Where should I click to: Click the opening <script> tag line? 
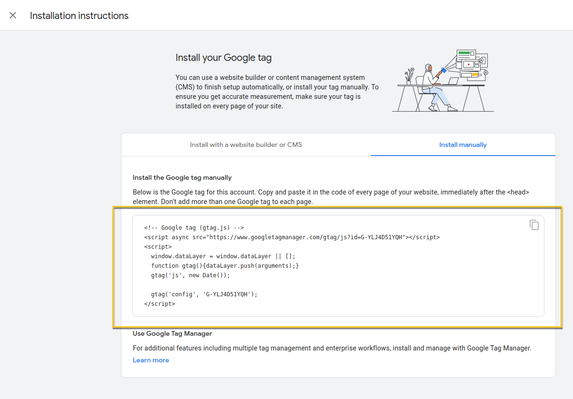[x=158, y=246]
